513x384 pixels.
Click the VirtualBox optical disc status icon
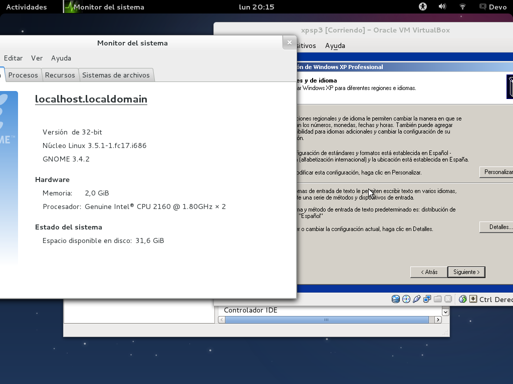click(406, 299)
